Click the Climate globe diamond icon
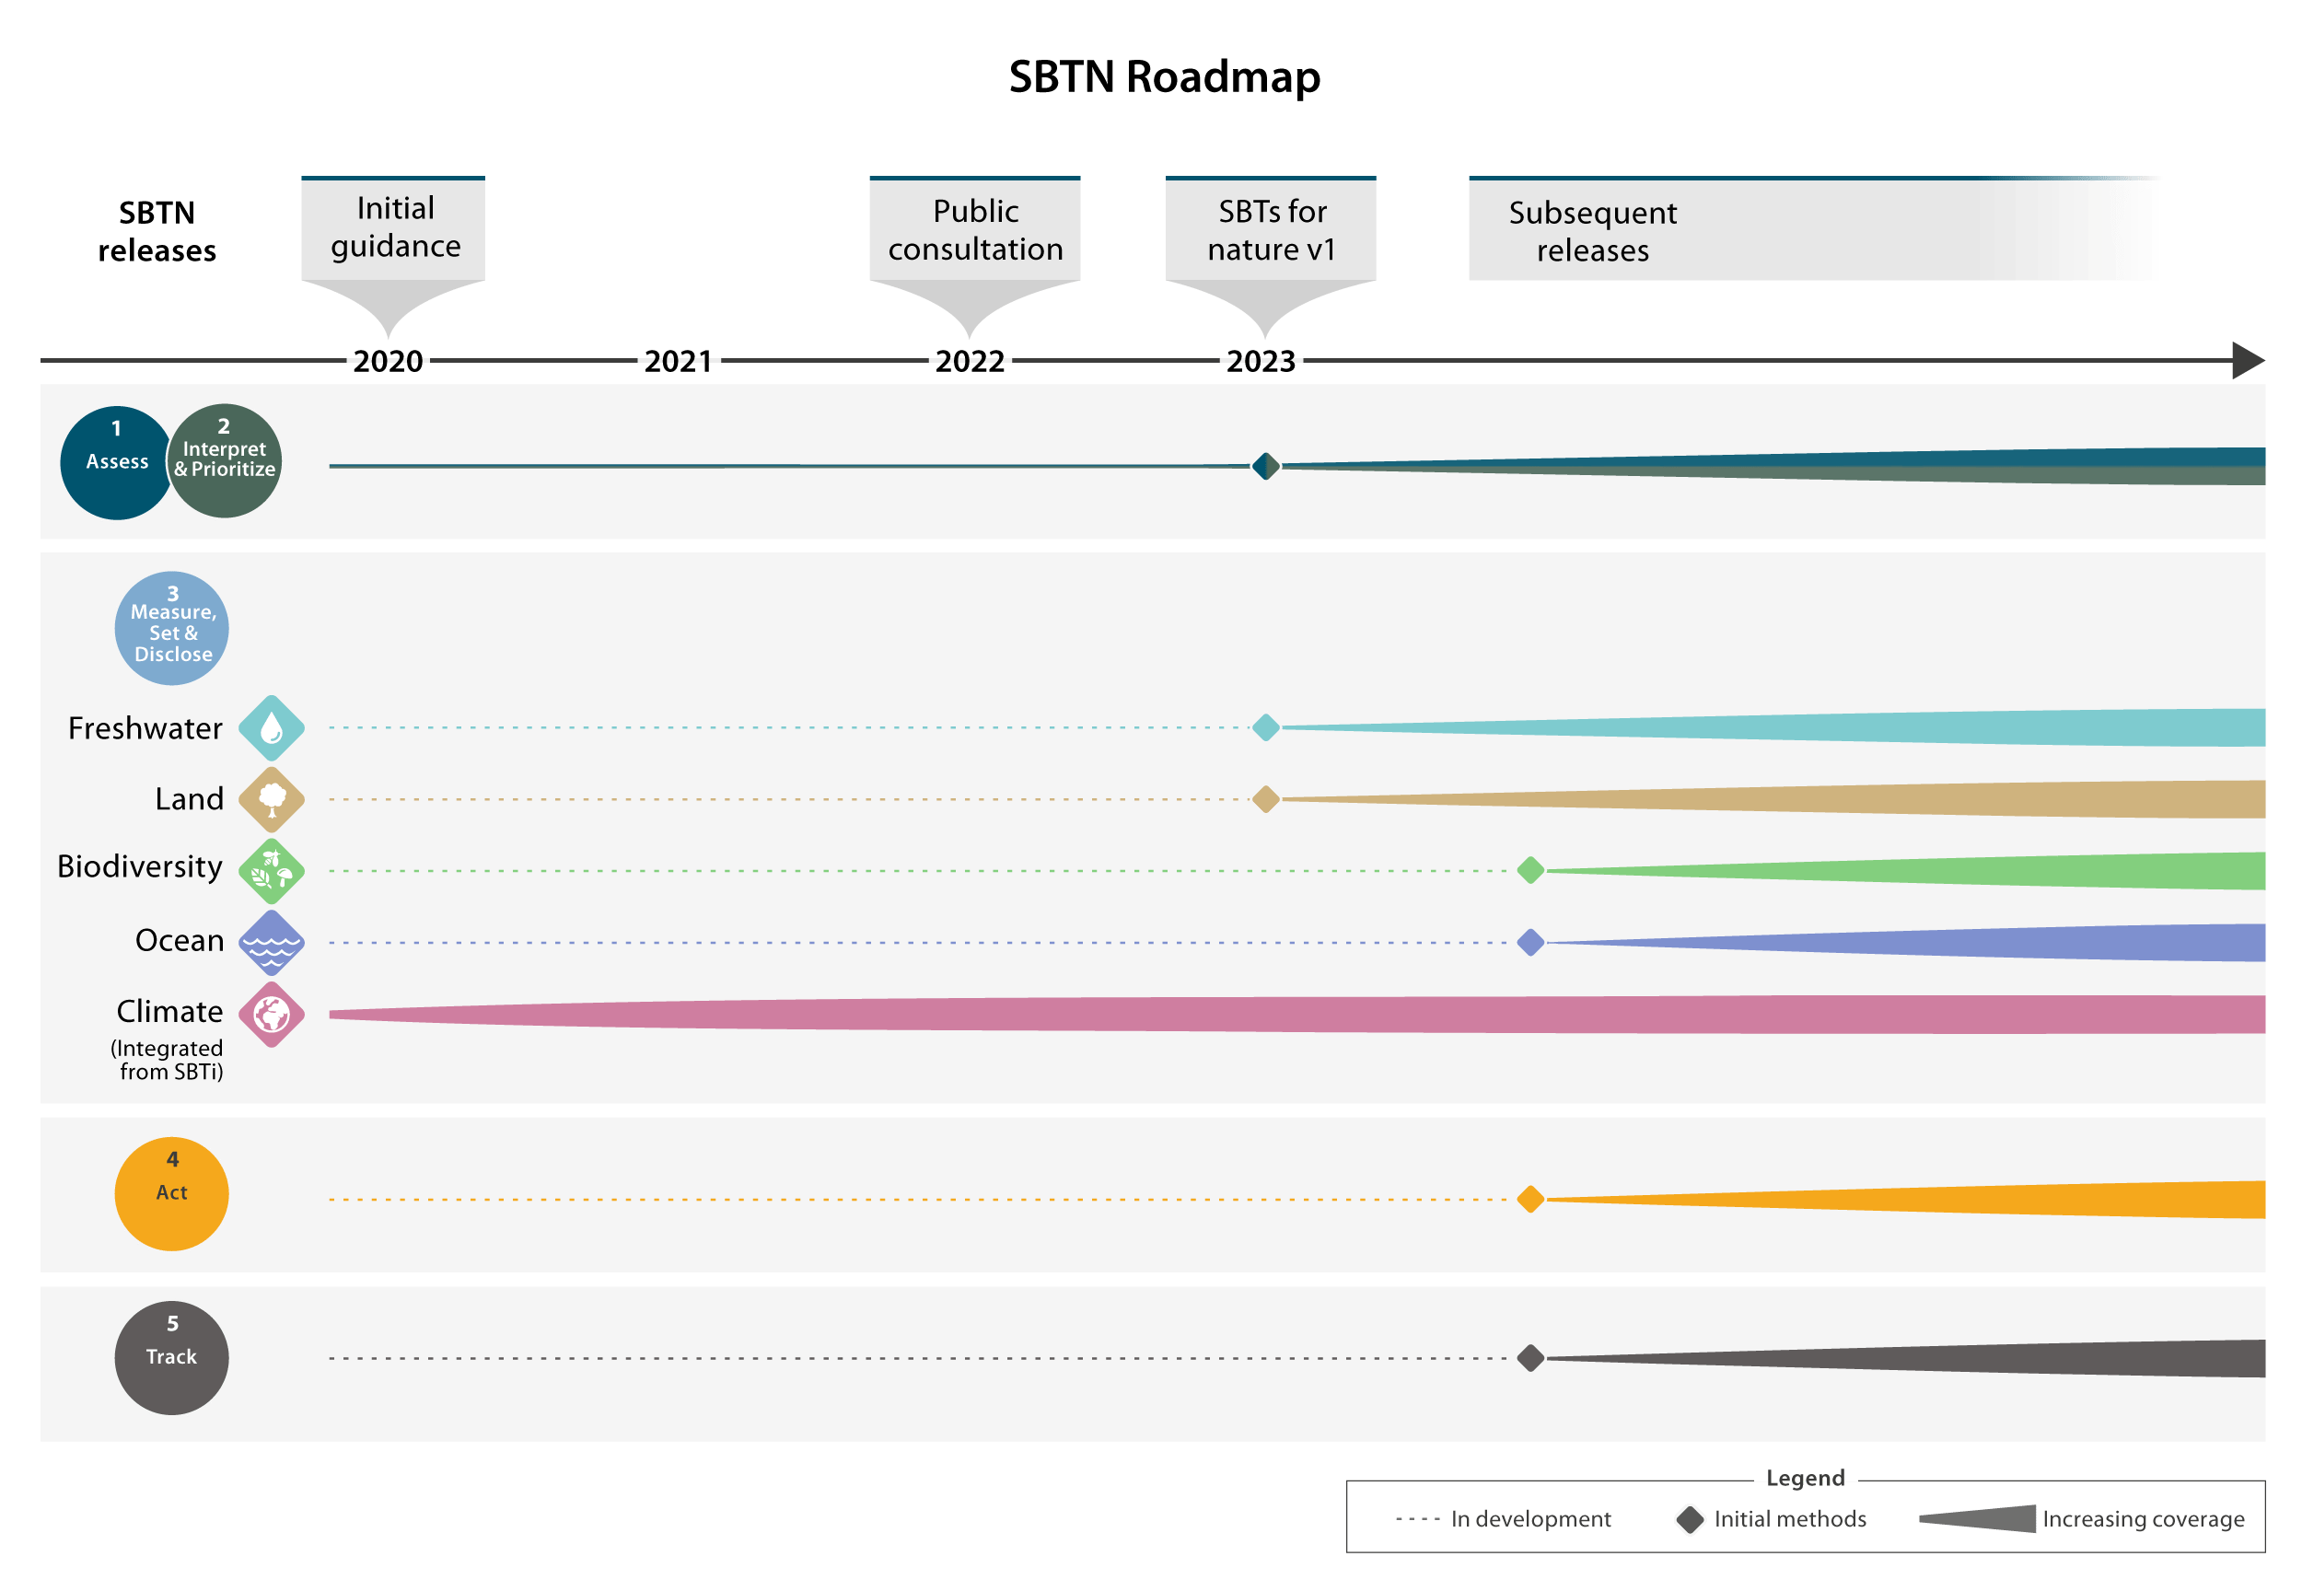This screenshot has height=1591, width=2302. pyautogui.click(x=271, y=1015)
